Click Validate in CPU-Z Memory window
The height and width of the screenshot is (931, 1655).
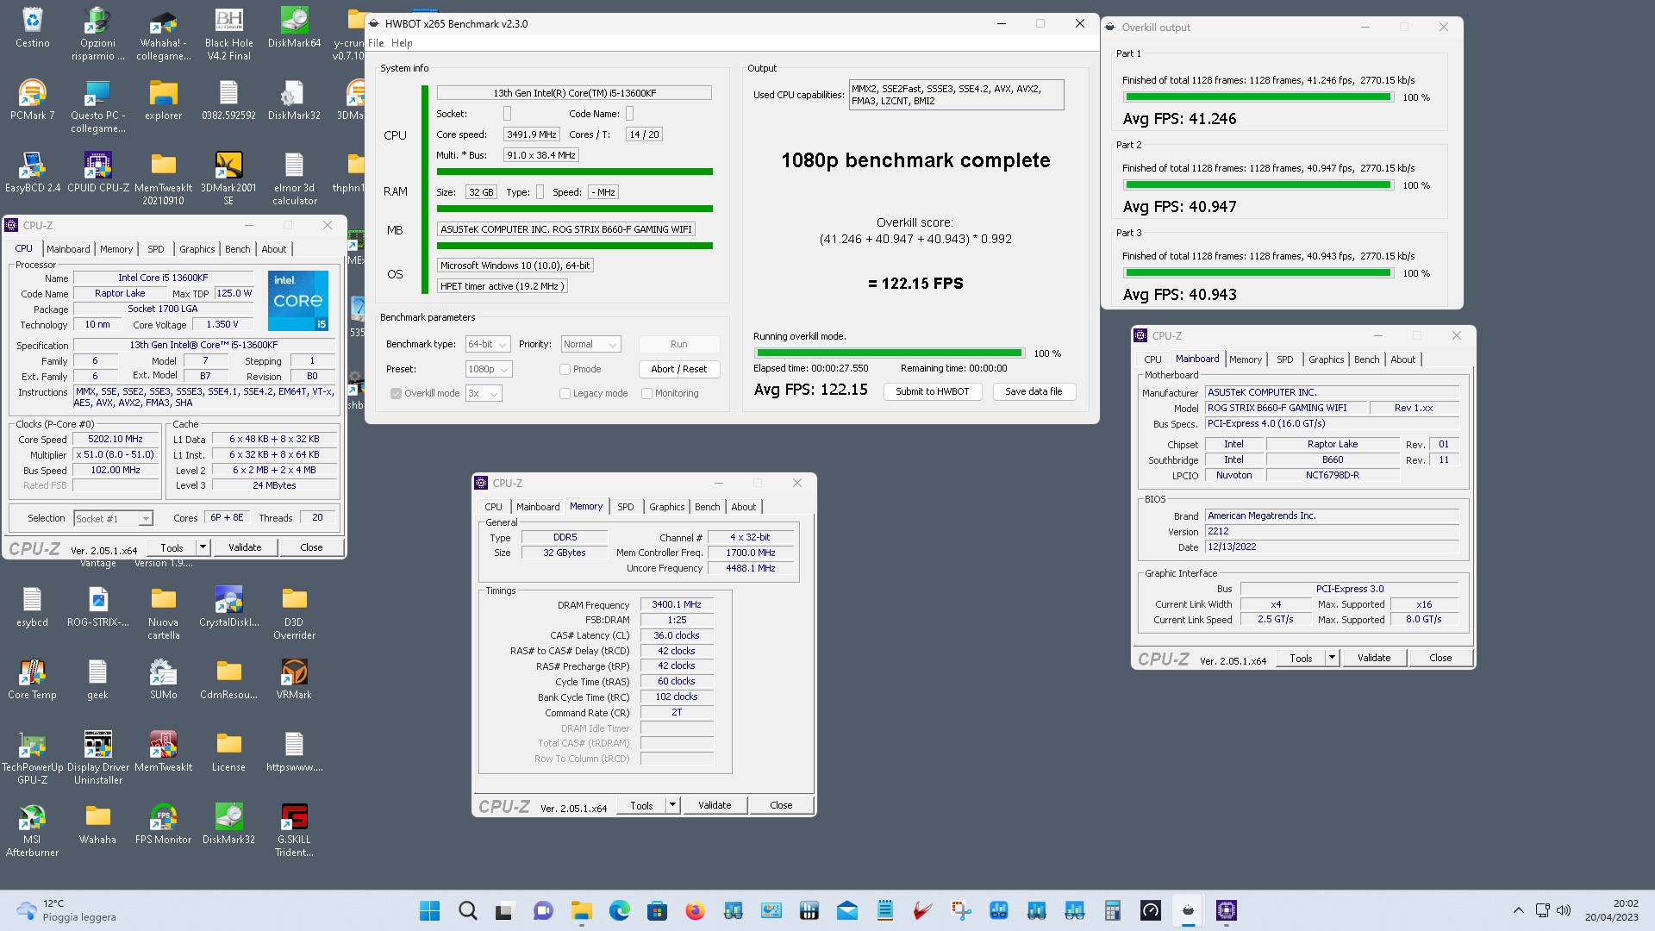(x=715, y=805)
